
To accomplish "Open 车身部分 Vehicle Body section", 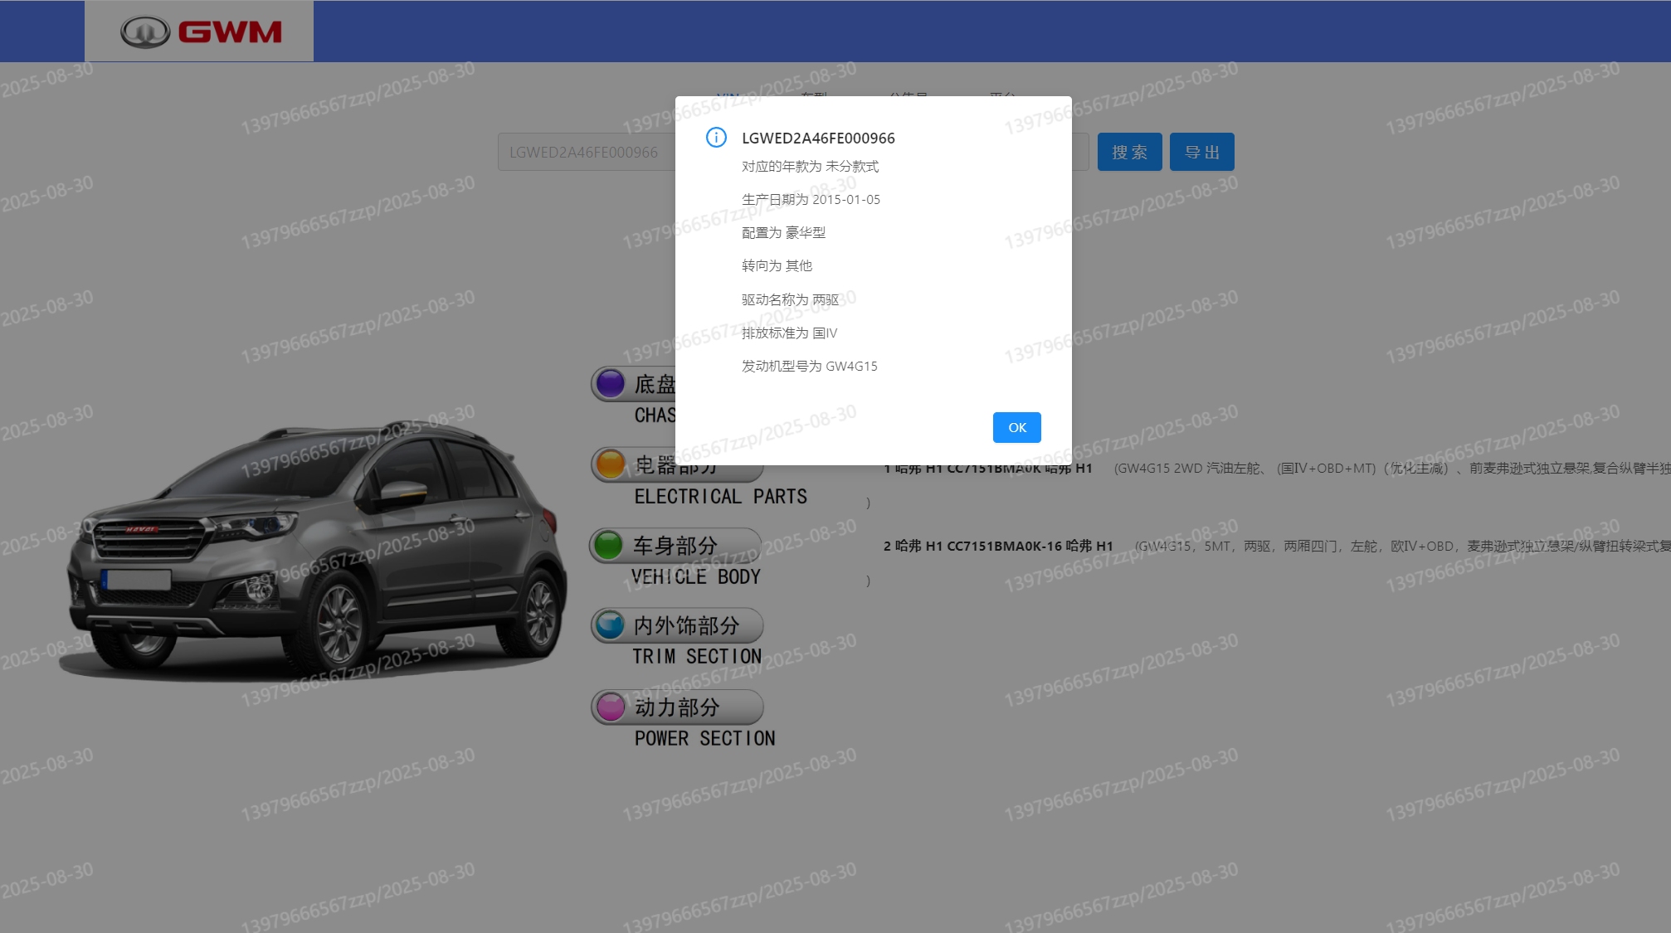I will pyautogui.click(x=675, y=546).
